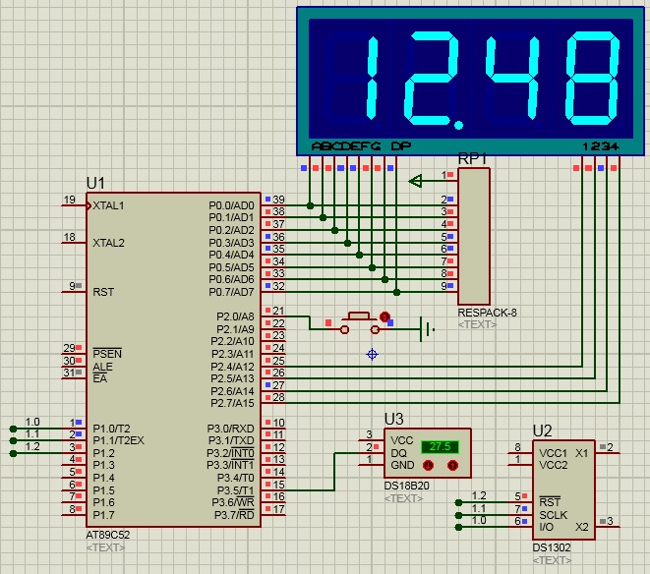Image resolution: width=650 pixels, height=574 pixels.
Task: Click the U2 reference label
Action: 542,431
